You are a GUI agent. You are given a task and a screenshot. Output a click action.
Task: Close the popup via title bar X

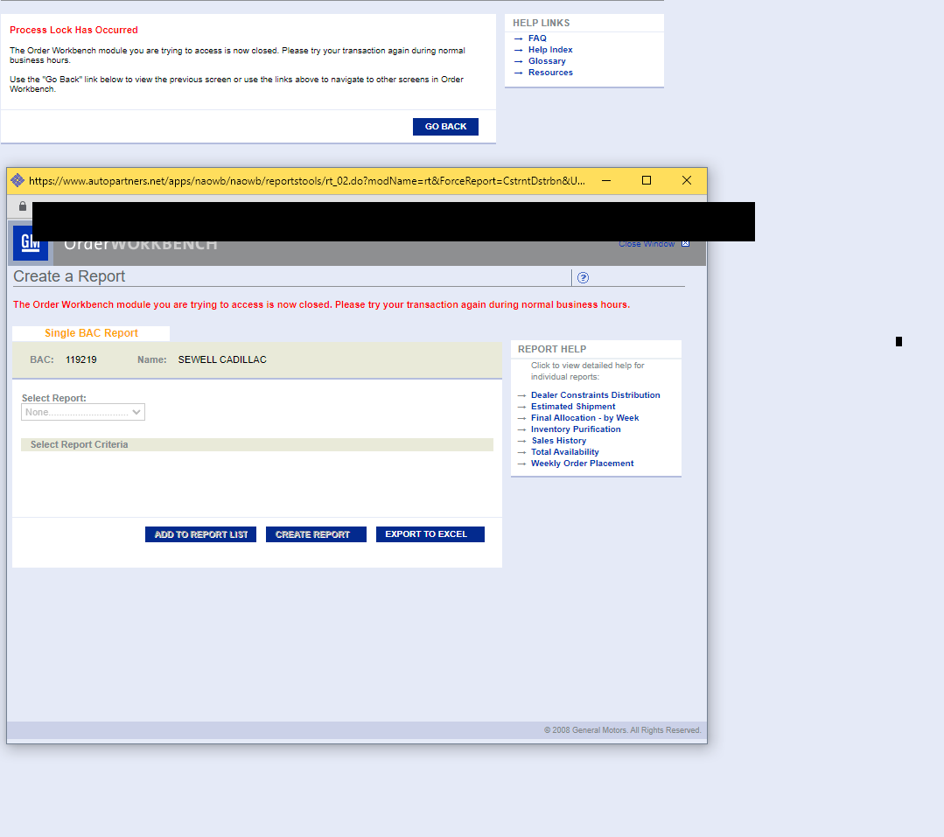687,181
